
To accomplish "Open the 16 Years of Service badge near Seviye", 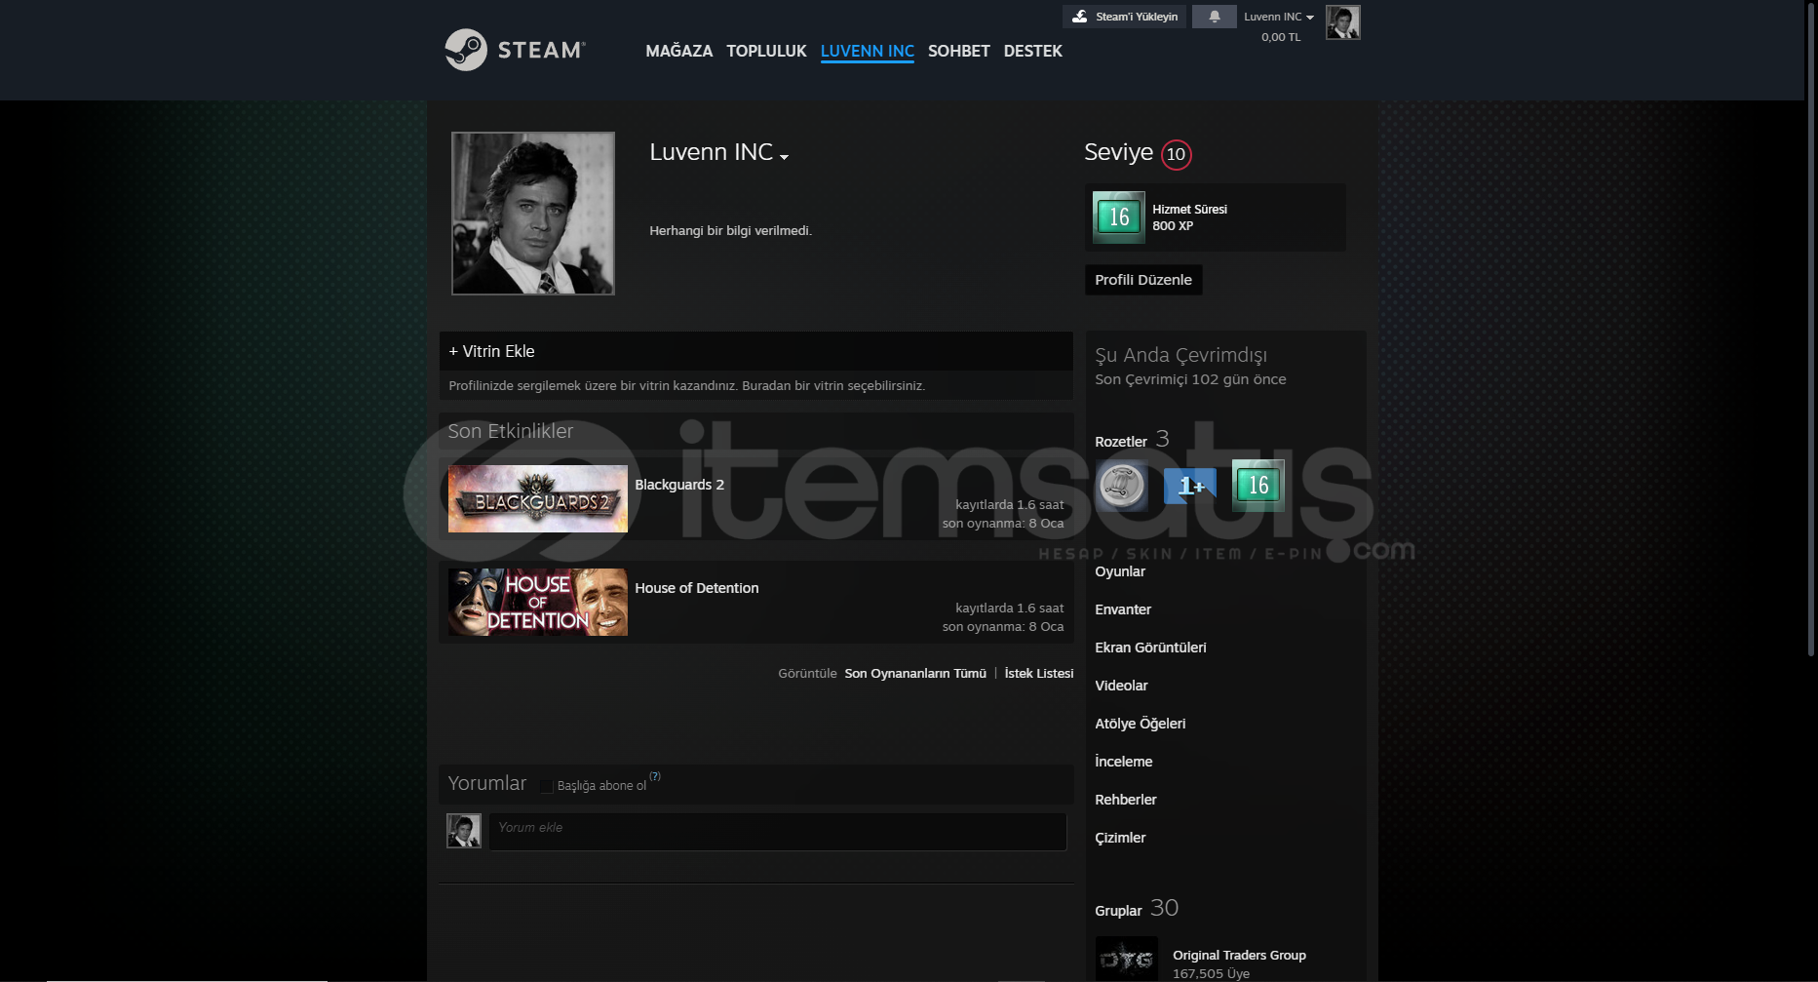I will 1118,216.
